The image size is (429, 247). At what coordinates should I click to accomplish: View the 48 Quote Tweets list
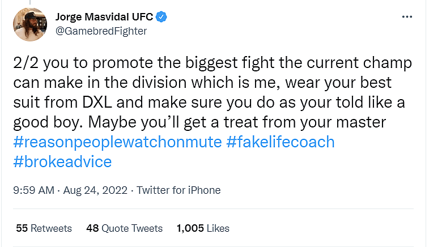(x=124, y=228)
